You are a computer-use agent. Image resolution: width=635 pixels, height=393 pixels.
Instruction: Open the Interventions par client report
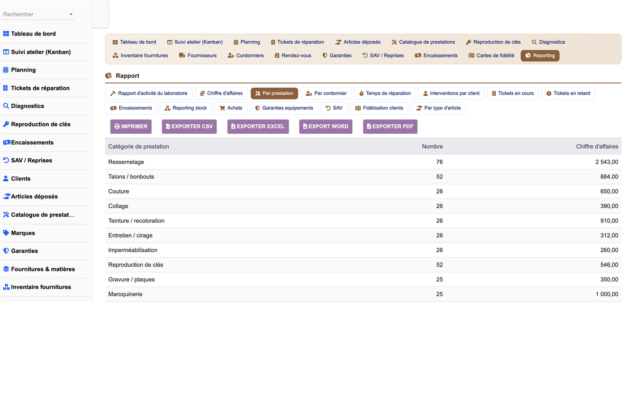451,94
